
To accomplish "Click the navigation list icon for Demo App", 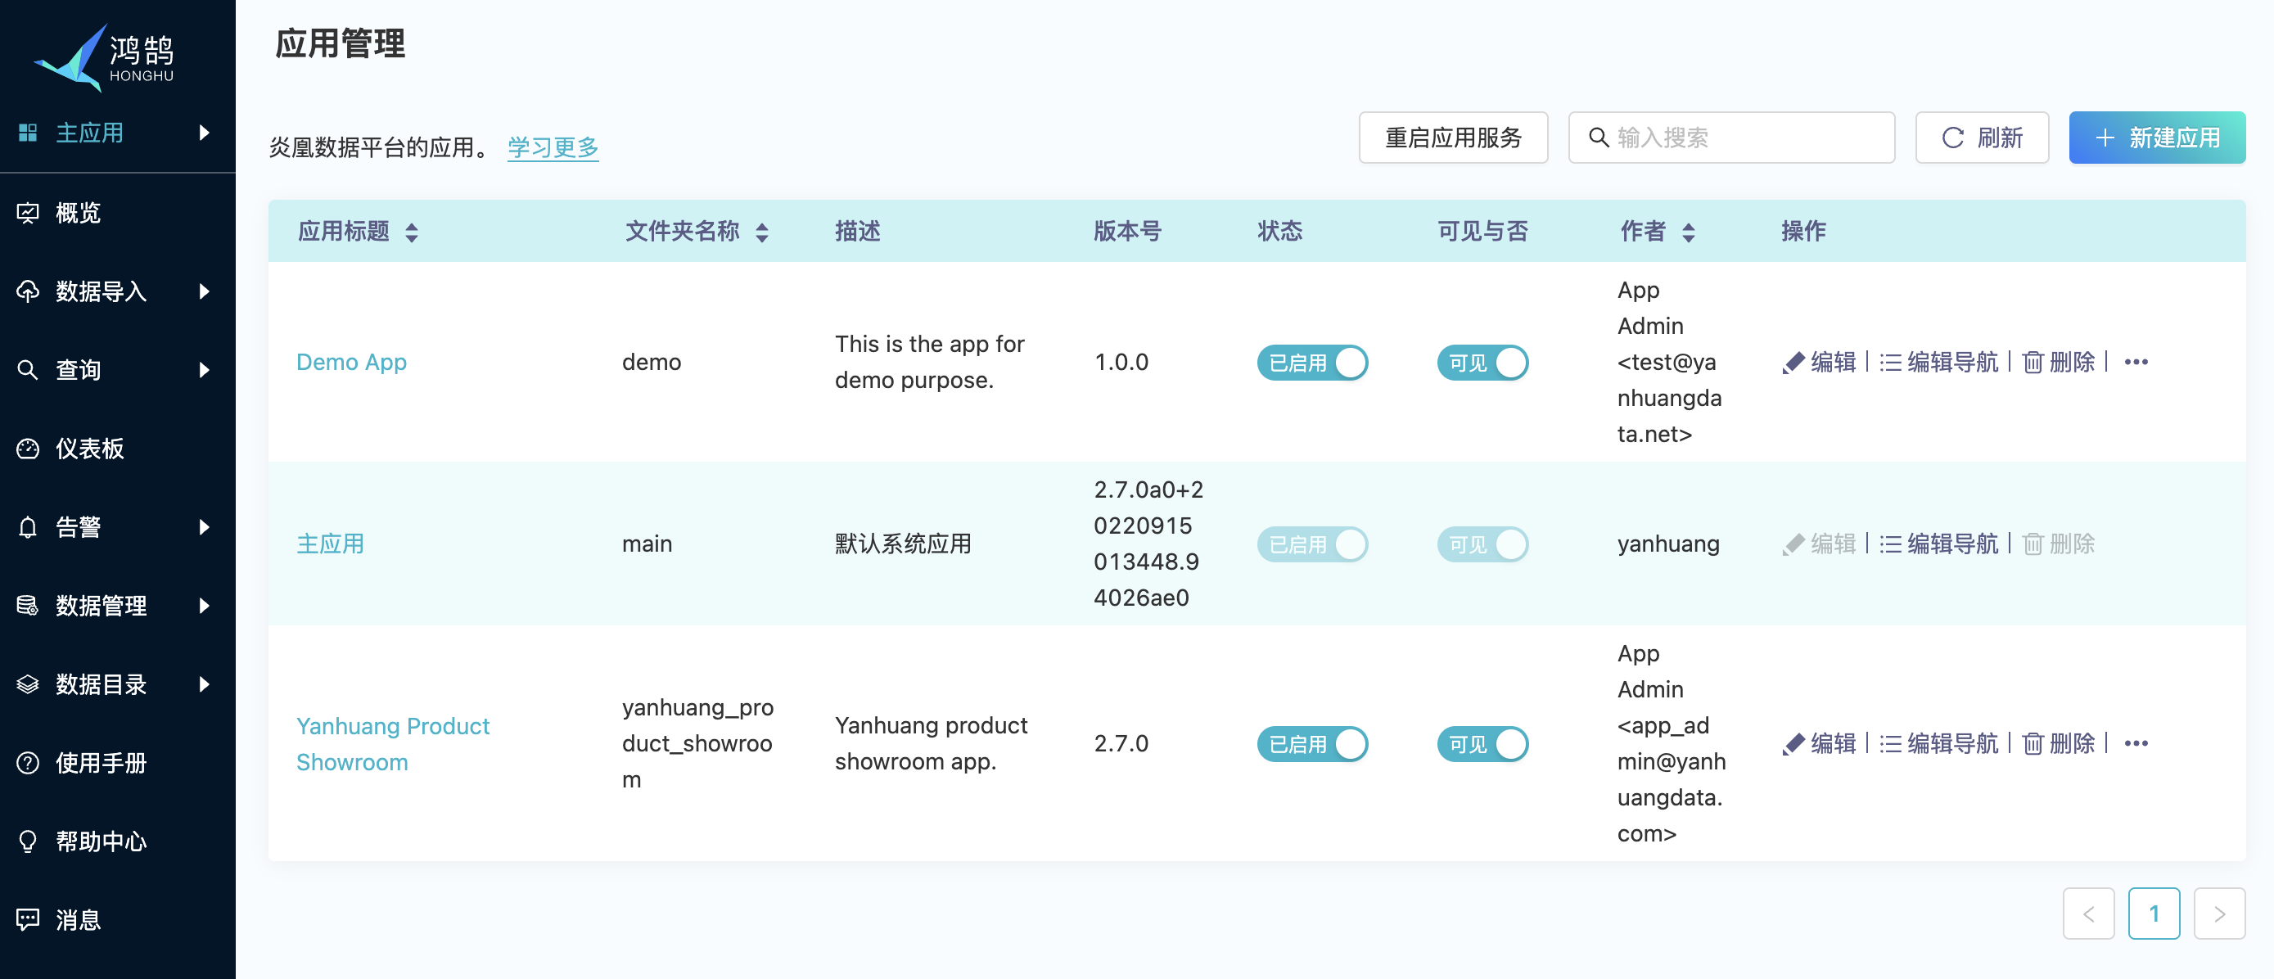I will 1890,362.
